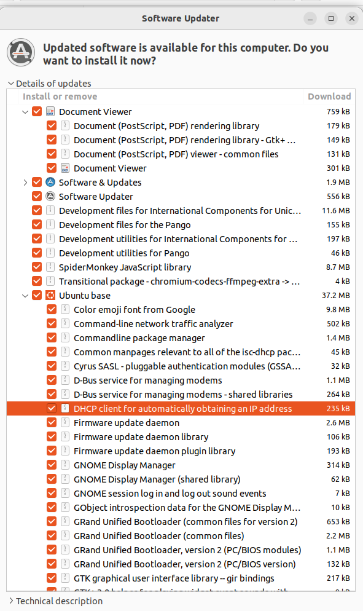Screen dimensions: 363x611
Task: Click the Software Updater logo icon in header
Action: point(21,52)
